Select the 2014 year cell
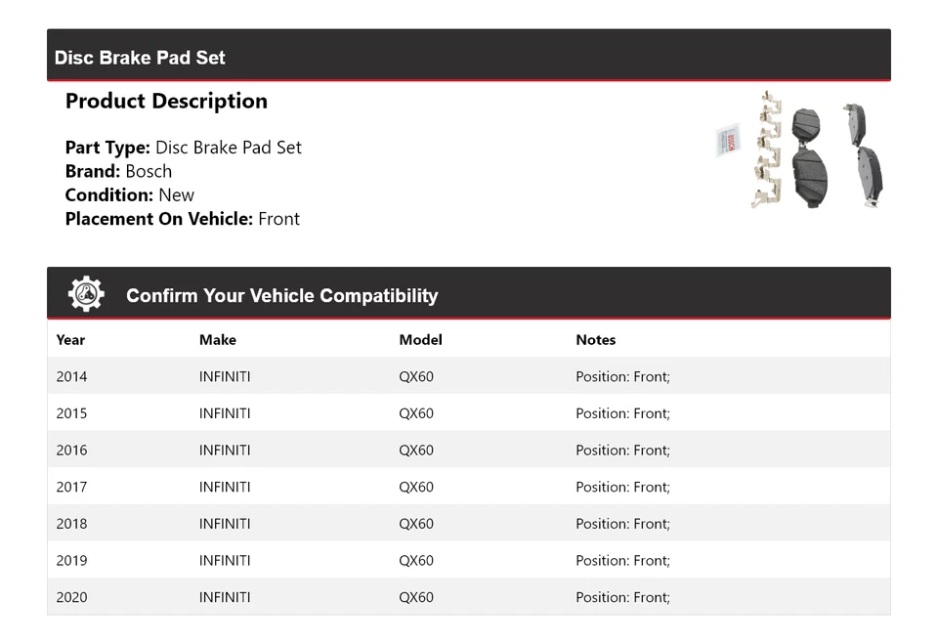938x644 pixels. (71, 376)
